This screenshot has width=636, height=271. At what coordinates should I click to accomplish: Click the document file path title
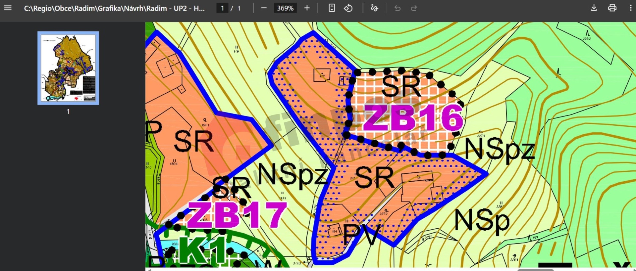(114, 8)
